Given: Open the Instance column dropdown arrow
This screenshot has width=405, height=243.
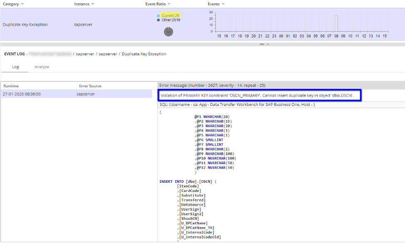Looking at the screenshot, I should point(93,4).
